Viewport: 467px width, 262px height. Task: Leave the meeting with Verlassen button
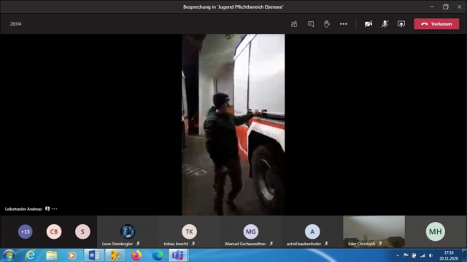point(436,24)
